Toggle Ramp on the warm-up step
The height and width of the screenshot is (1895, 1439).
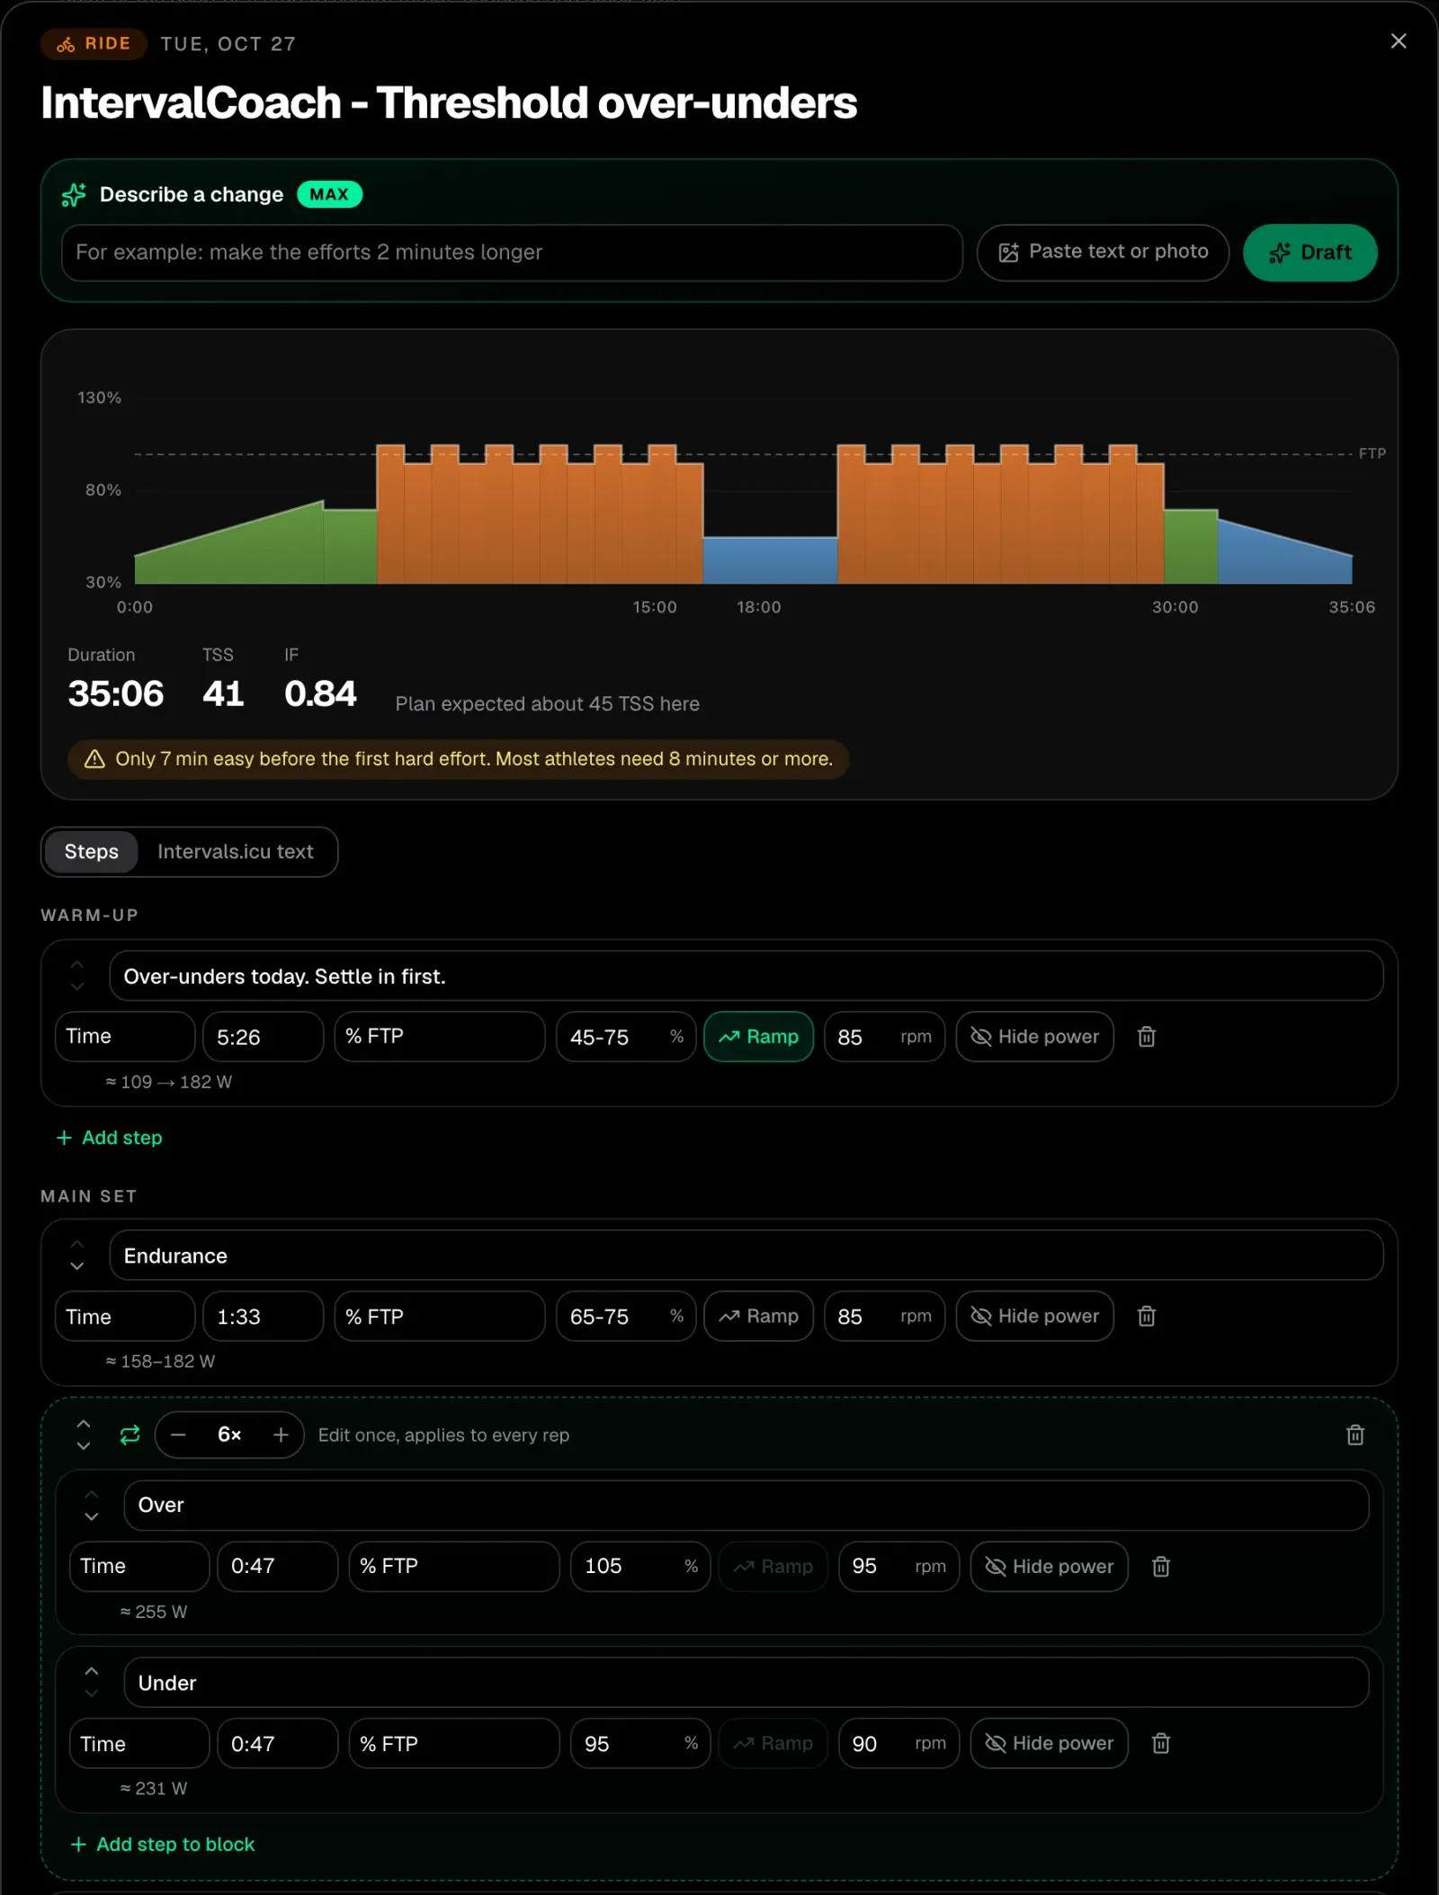pos(758,1037)
